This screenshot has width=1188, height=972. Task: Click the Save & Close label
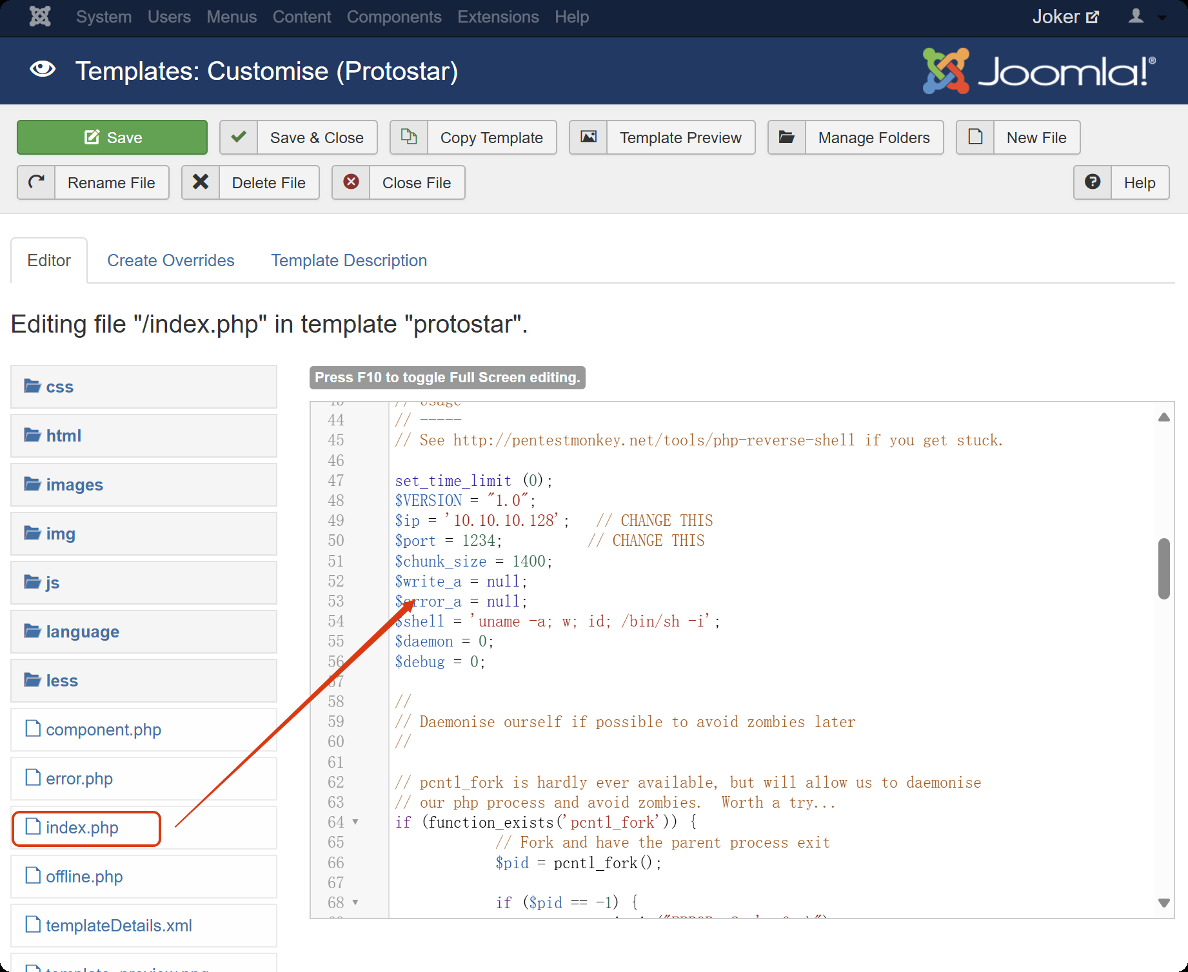[317, 138]
